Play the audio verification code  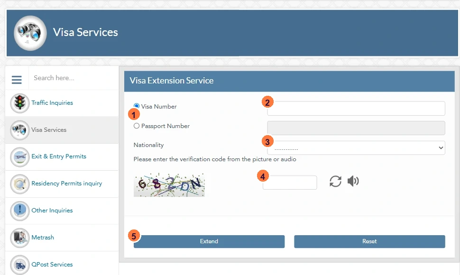coord(353,181)
